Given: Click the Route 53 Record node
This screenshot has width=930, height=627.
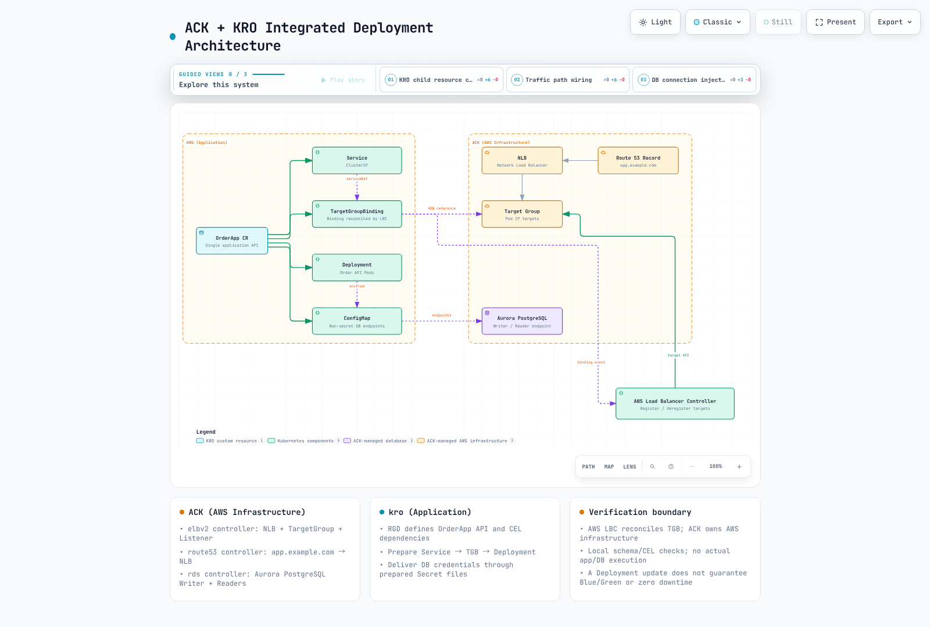Looking at the screenshot, I should pyautogui.click(x=638, y=161).
